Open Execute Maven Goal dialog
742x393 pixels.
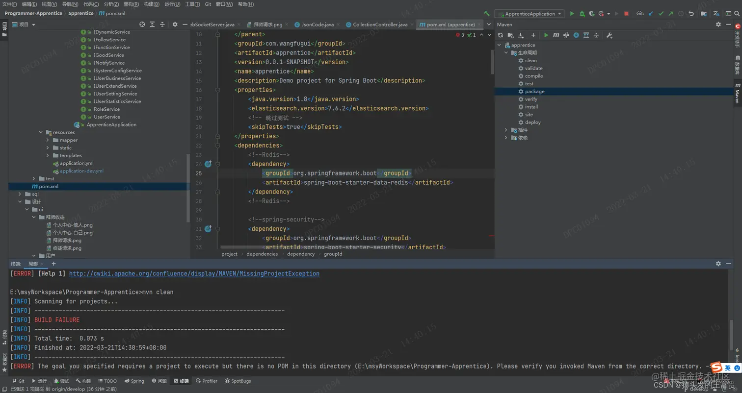point(556,35)
